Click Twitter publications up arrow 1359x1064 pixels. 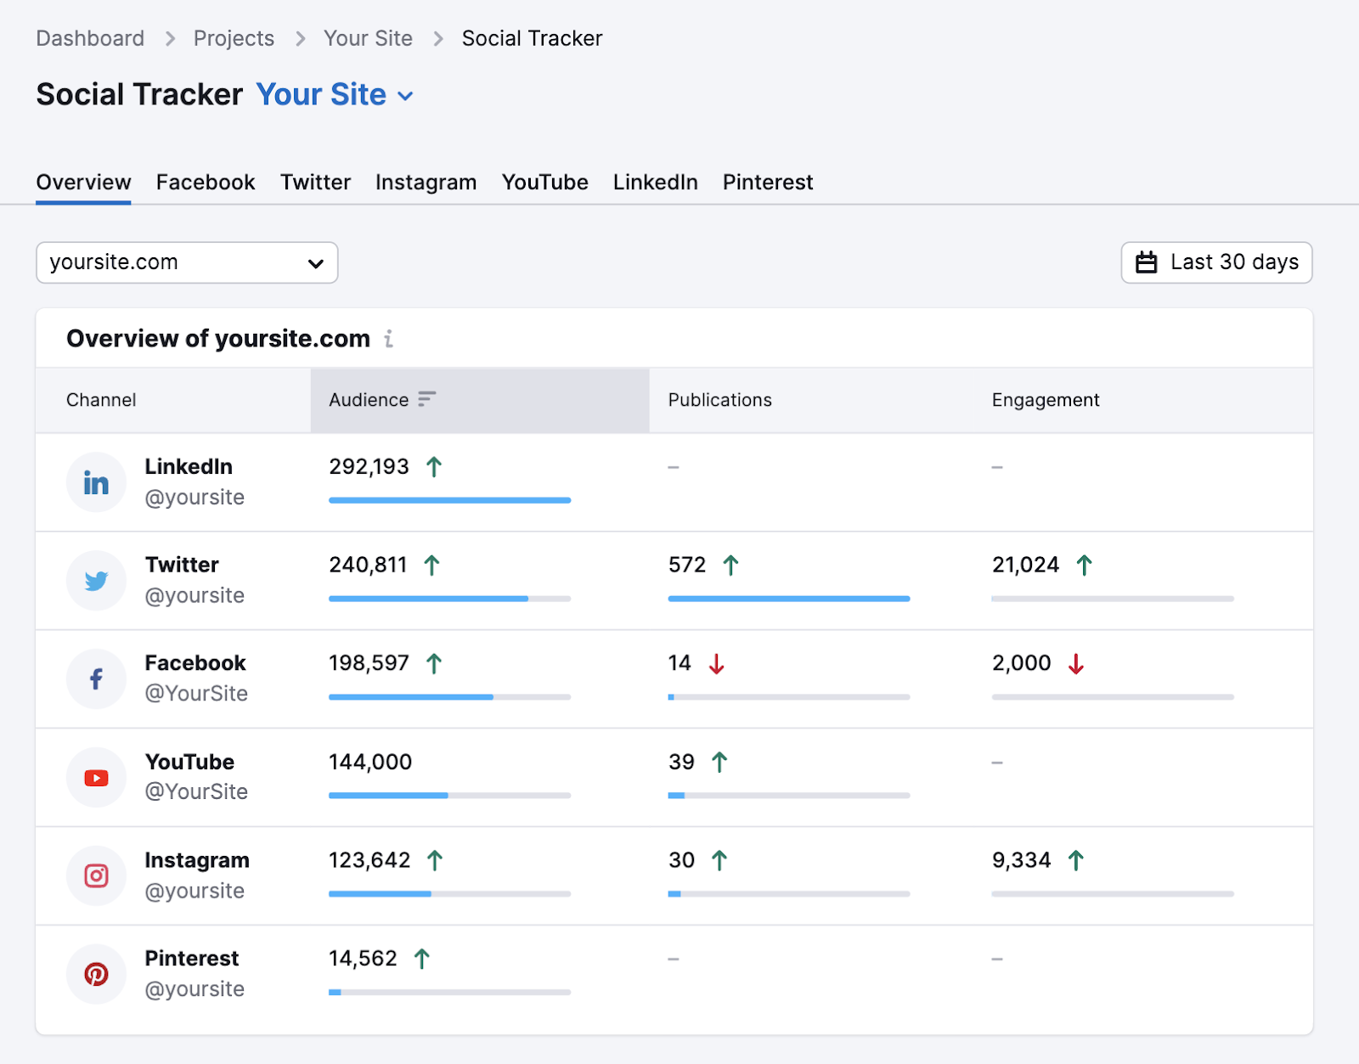point(730,565)
